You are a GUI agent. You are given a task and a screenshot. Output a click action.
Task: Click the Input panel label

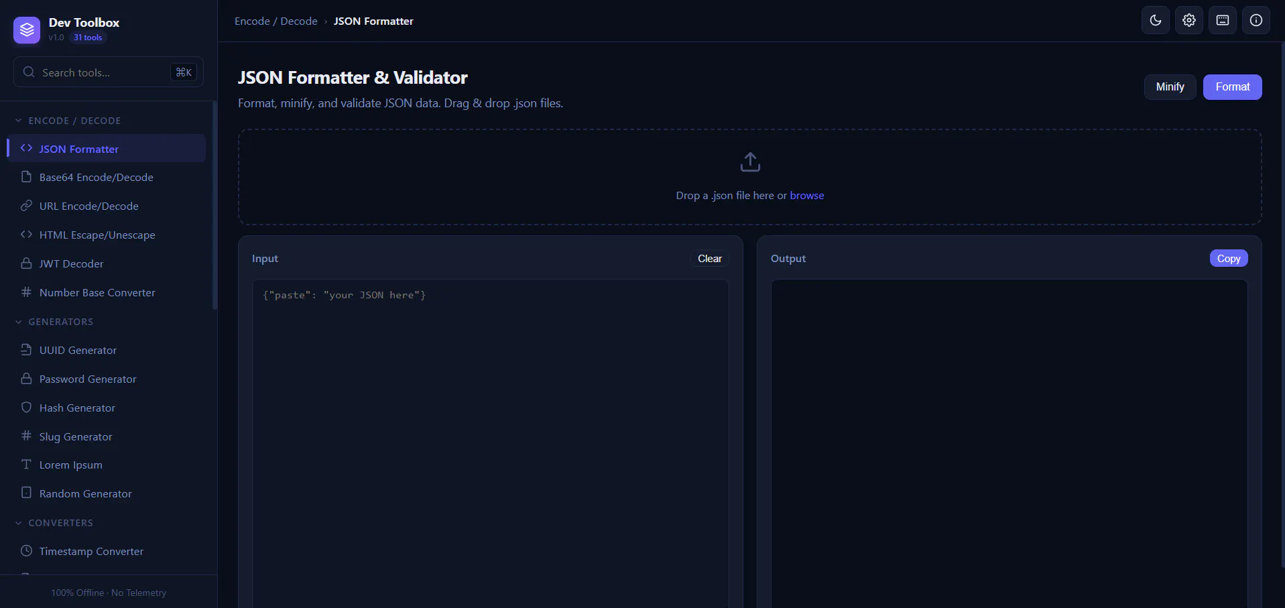click(265, 258)
